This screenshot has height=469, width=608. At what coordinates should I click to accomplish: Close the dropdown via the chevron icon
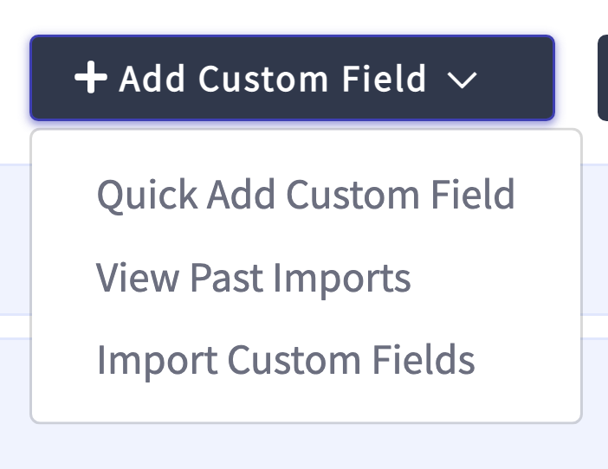coord(462,80)
